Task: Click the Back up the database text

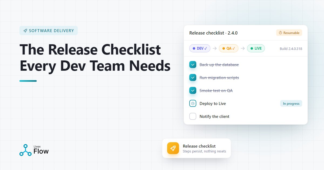Action: 219,64
